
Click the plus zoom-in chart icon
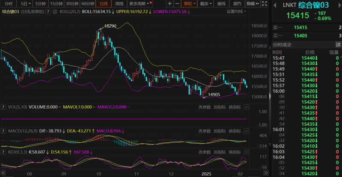click(170, 3)
